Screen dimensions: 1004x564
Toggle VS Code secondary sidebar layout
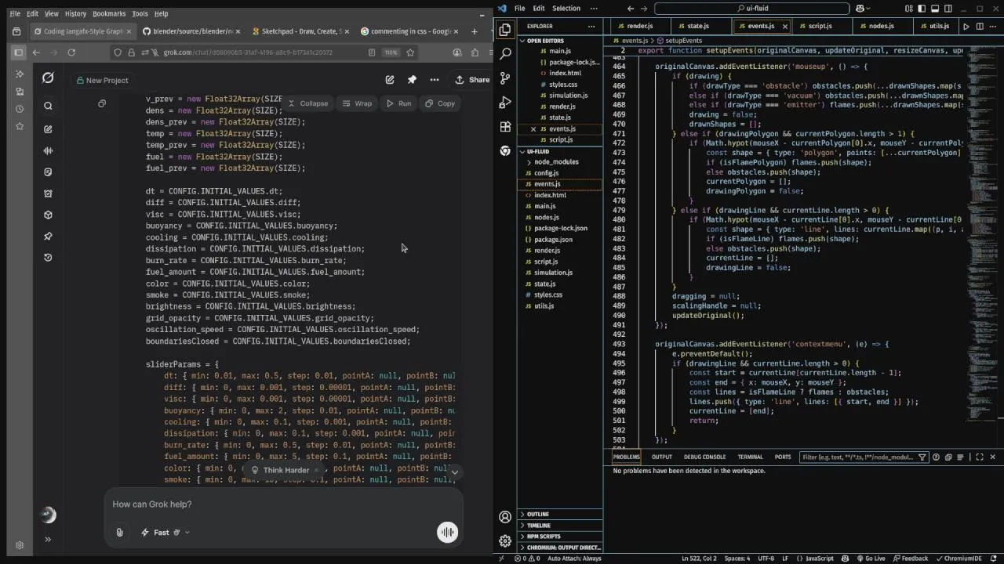[x=948, y=9]
